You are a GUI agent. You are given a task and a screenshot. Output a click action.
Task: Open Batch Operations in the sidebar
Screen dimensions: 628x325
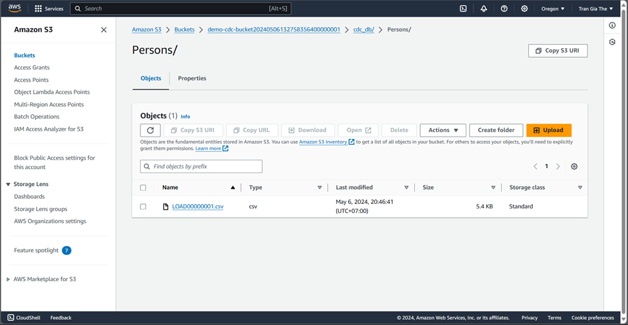[x=37, y=116]
